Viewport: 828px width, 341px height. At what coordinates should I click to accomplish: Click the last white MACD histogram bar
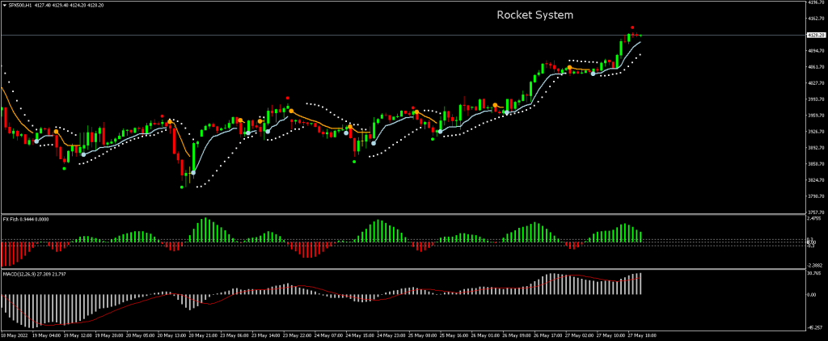coord(640,283)
